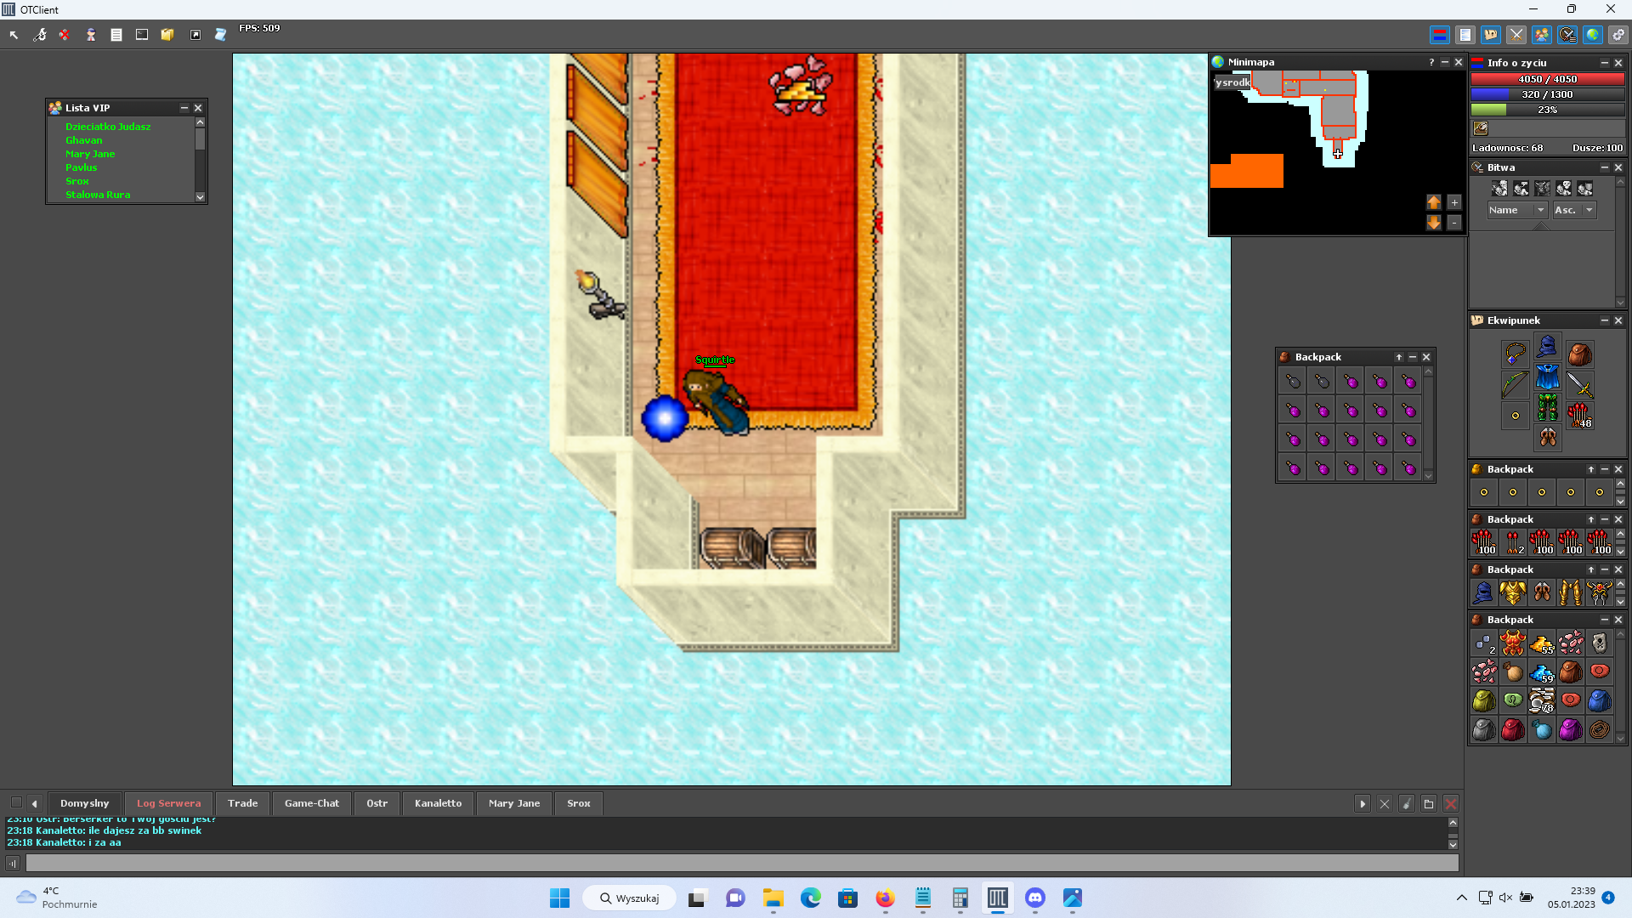Go up one level in the potions Backpack
1632x918 pixels.
click(1399, 357)
